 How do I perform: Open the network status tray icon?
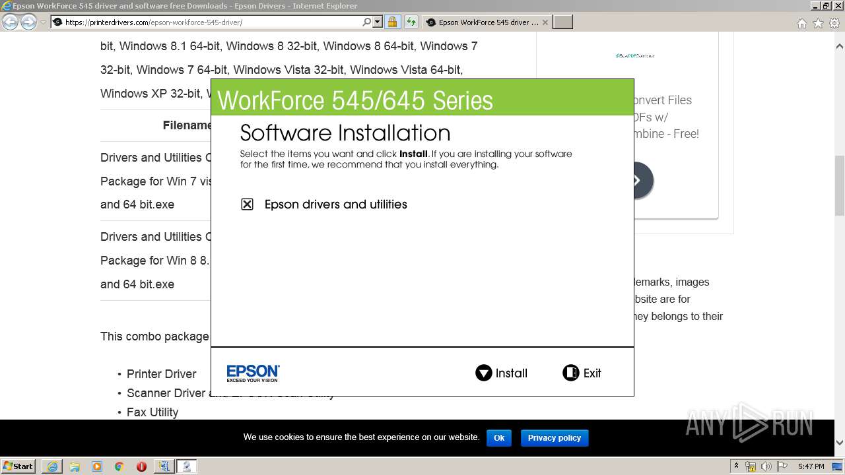tap(751, 466)
